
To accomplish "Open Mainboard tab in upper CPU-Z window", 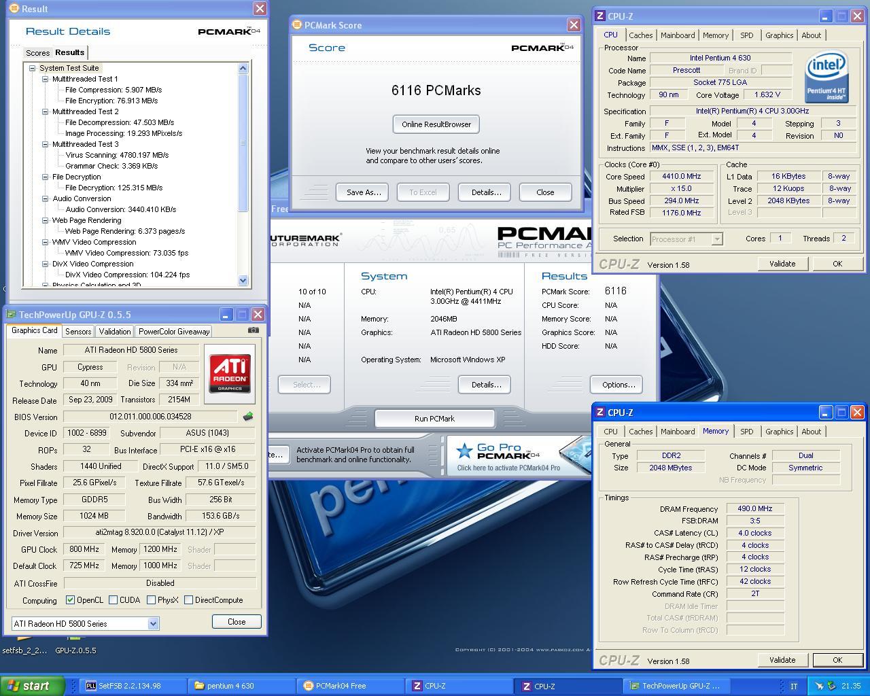I will [678, 35].
